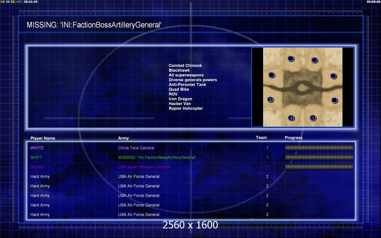Image resolution: width=381 pixels, height=238 pixels.
Task: Click the Army column header
Action: [x=123, y=138]
